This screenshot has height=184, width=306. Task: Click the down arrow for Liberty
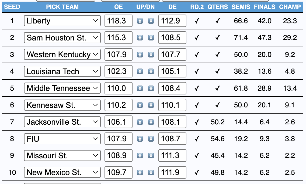(x=151, y=21)
